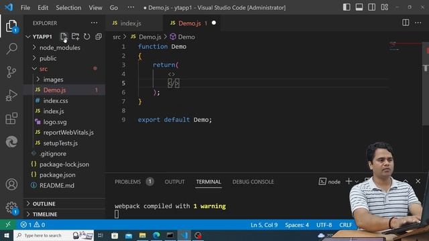The height and width of the screenshot is (241, 429).
Task: Open Source Control view
Action: pos(11,72)
